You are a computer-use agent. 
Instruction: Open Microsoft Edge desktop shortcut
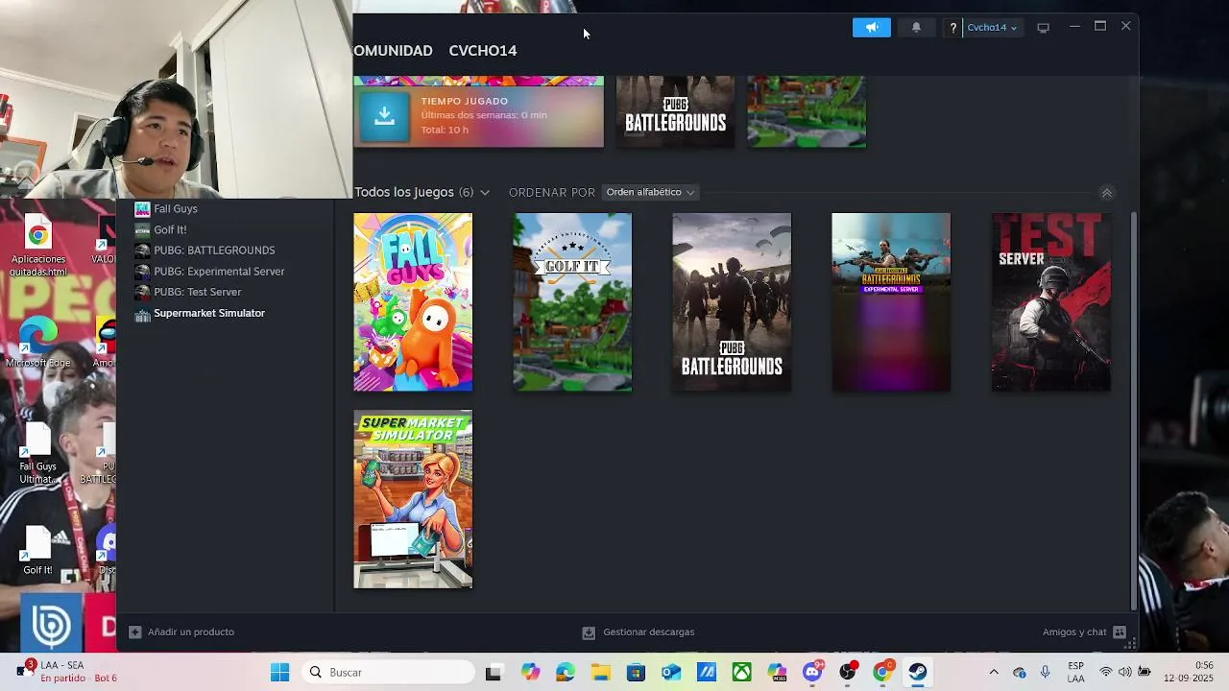coord(38,344)
